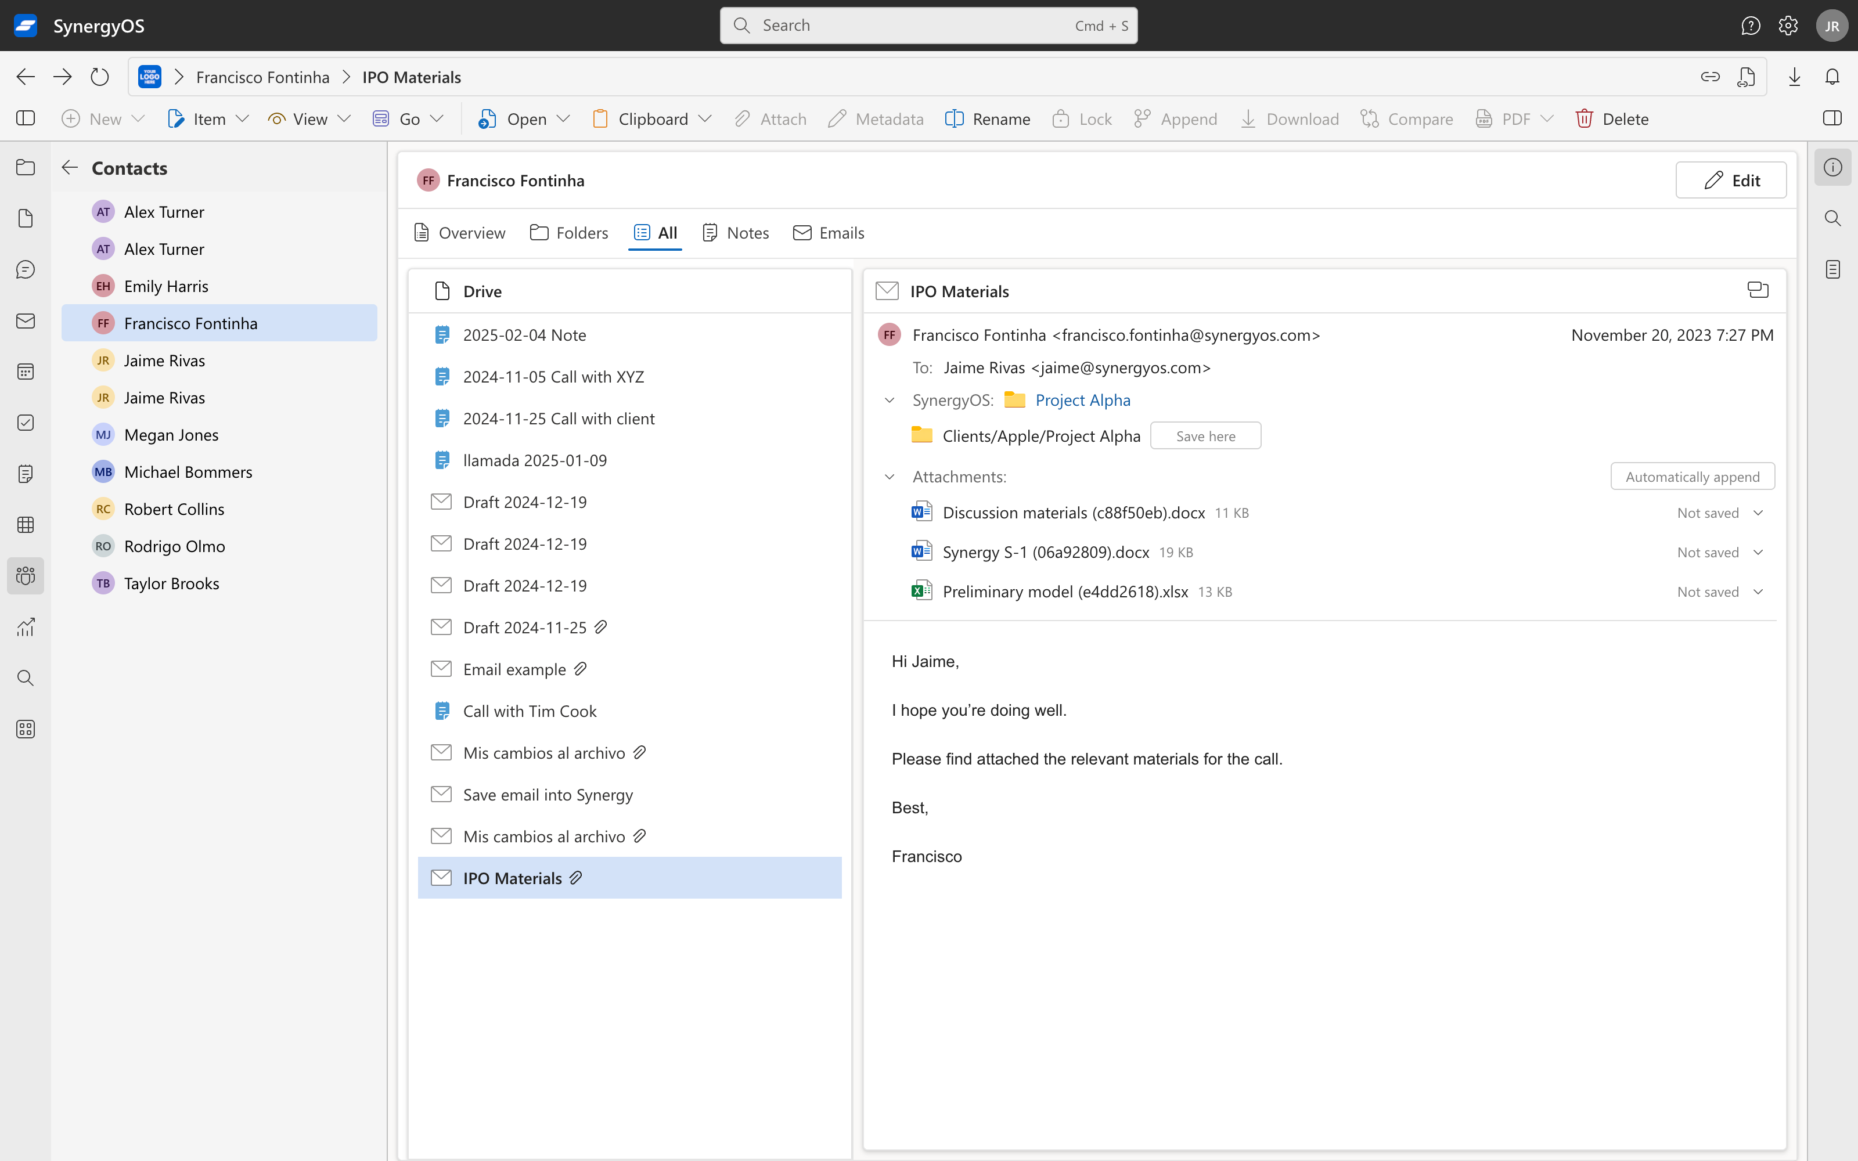Open save options for Discussion materials attachment
1858x1161 pixels.
click(x=1758, y=513)
